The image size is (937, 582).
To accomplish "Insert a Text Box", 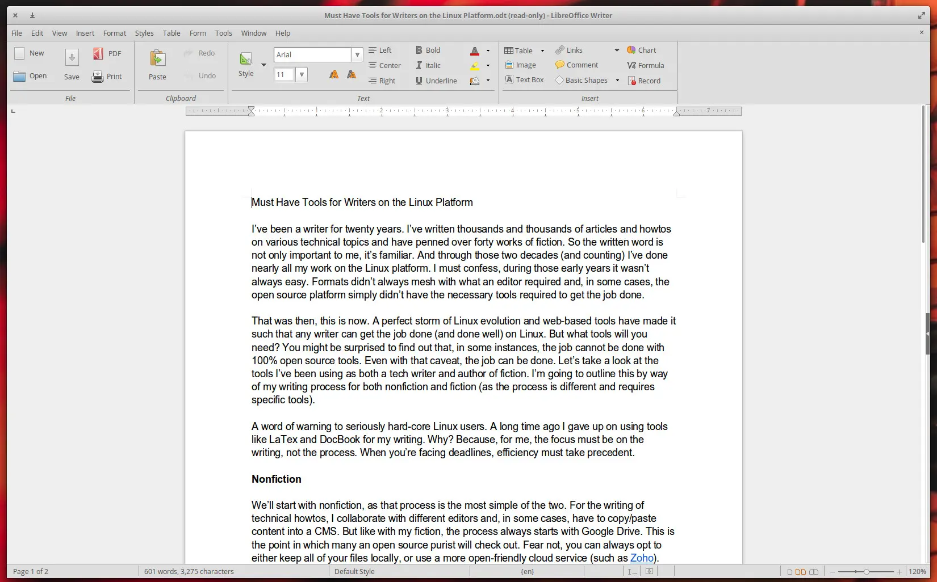I will (524, 79).
